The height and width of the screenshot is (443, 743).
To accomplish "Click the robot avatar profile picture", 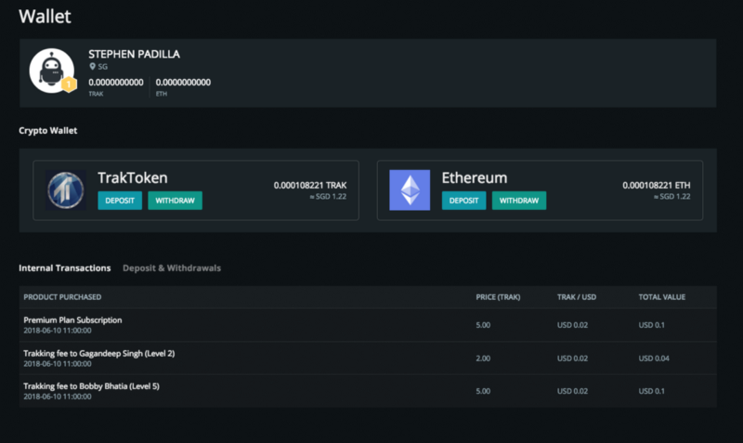I will click(x=52, y=71).
